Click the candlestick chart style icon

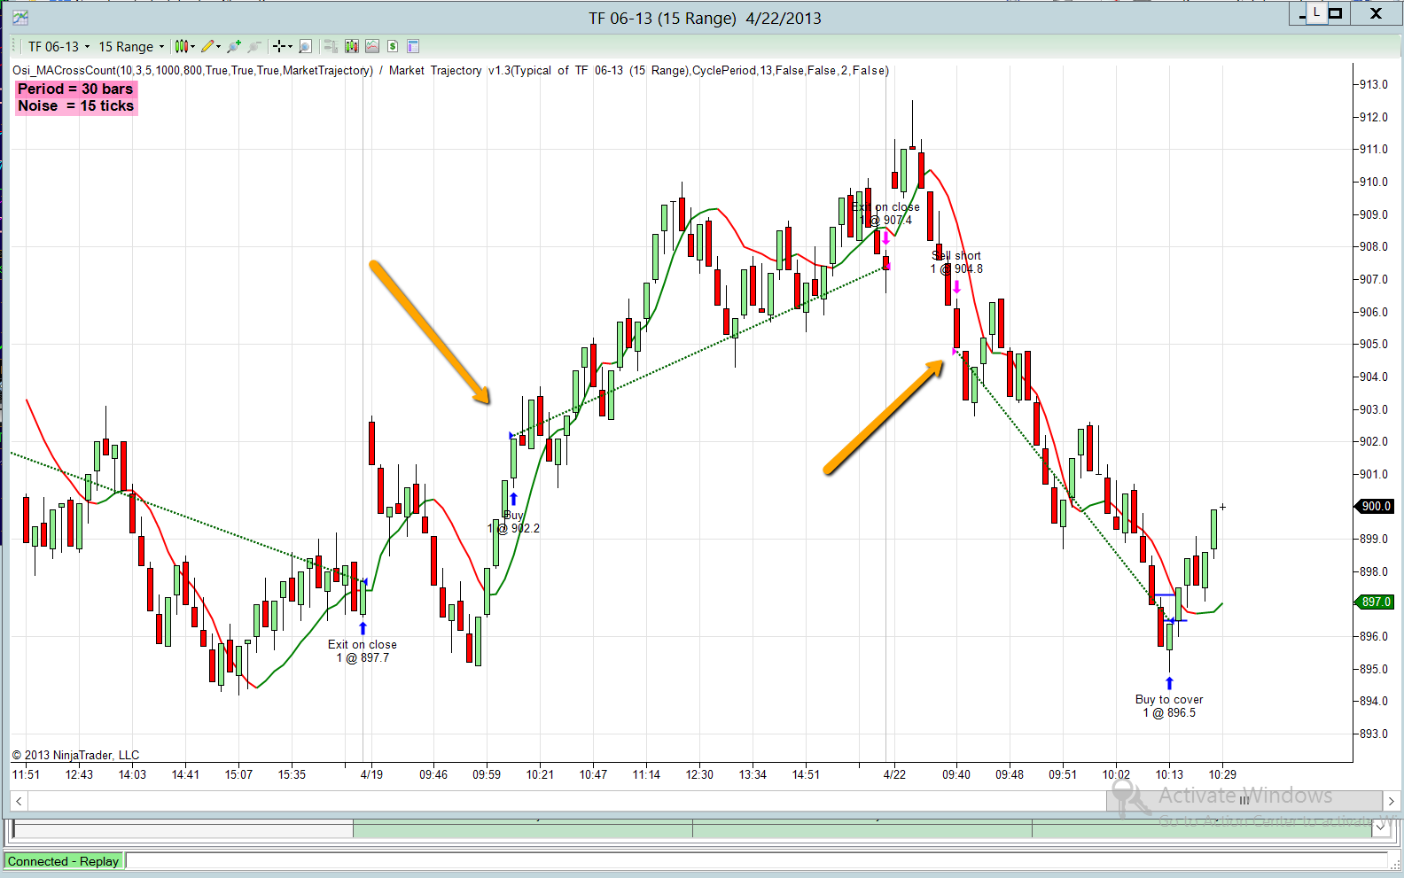[181, 46]
